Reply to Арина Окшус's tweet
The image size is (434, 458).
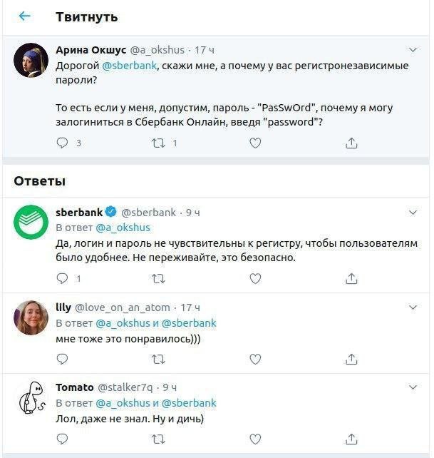tap(63, 143)
